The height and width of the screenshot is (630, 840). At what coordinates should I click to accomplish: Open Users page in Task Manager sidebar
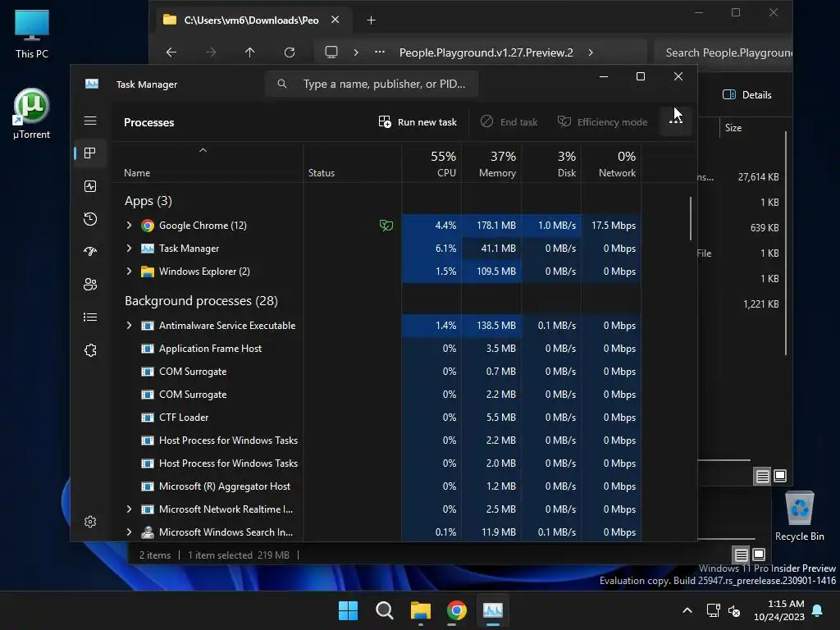90,284
